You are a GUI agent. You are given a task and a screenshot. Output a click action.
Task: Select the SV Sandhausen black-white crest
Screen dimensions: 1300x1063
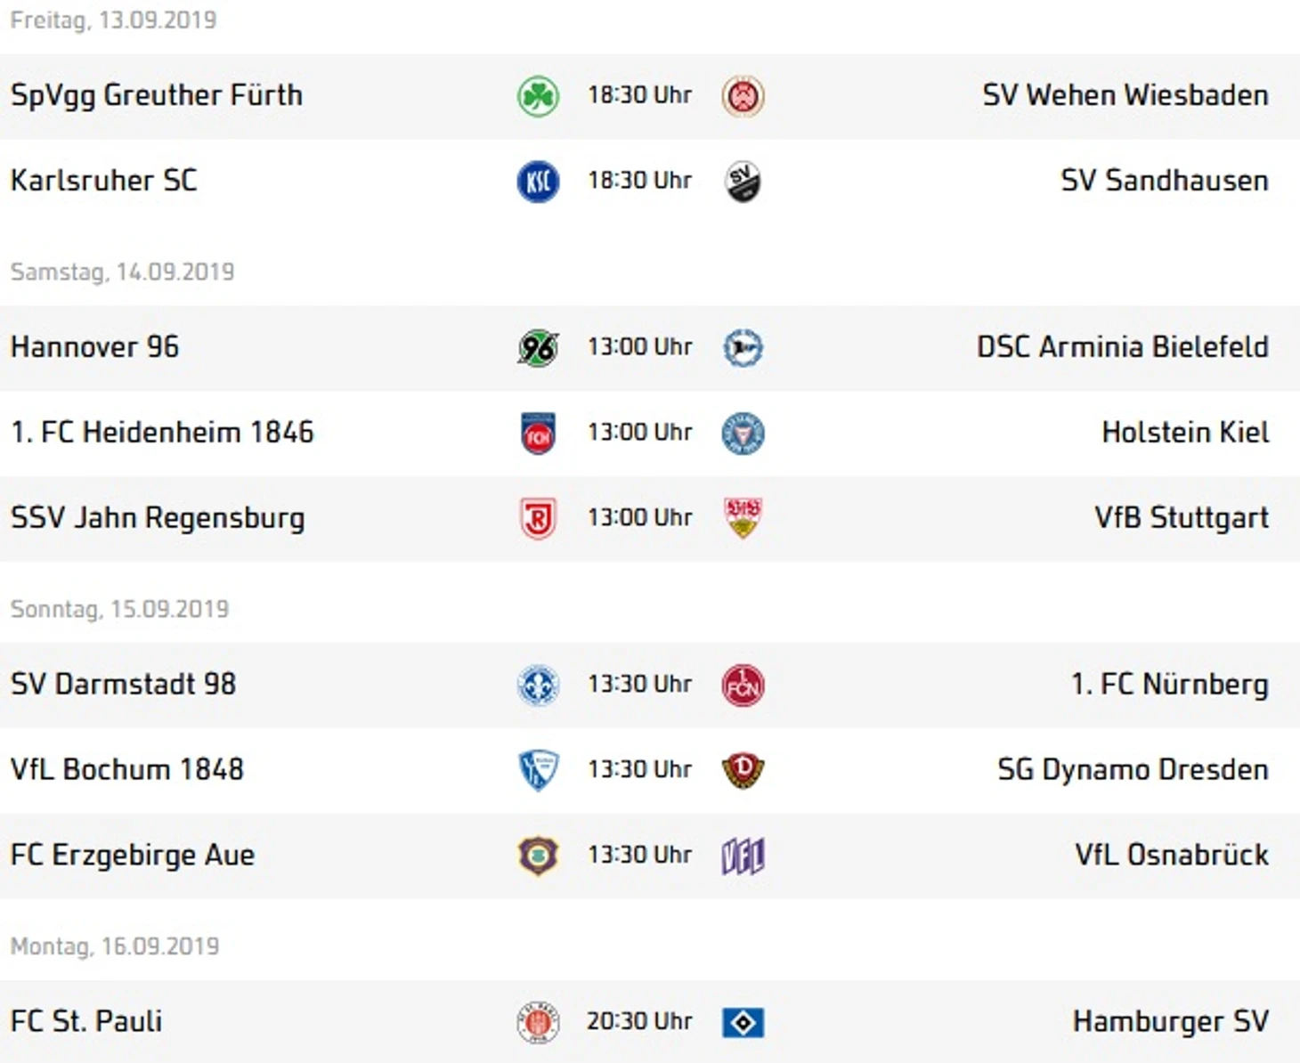click(x=743, y=181)
